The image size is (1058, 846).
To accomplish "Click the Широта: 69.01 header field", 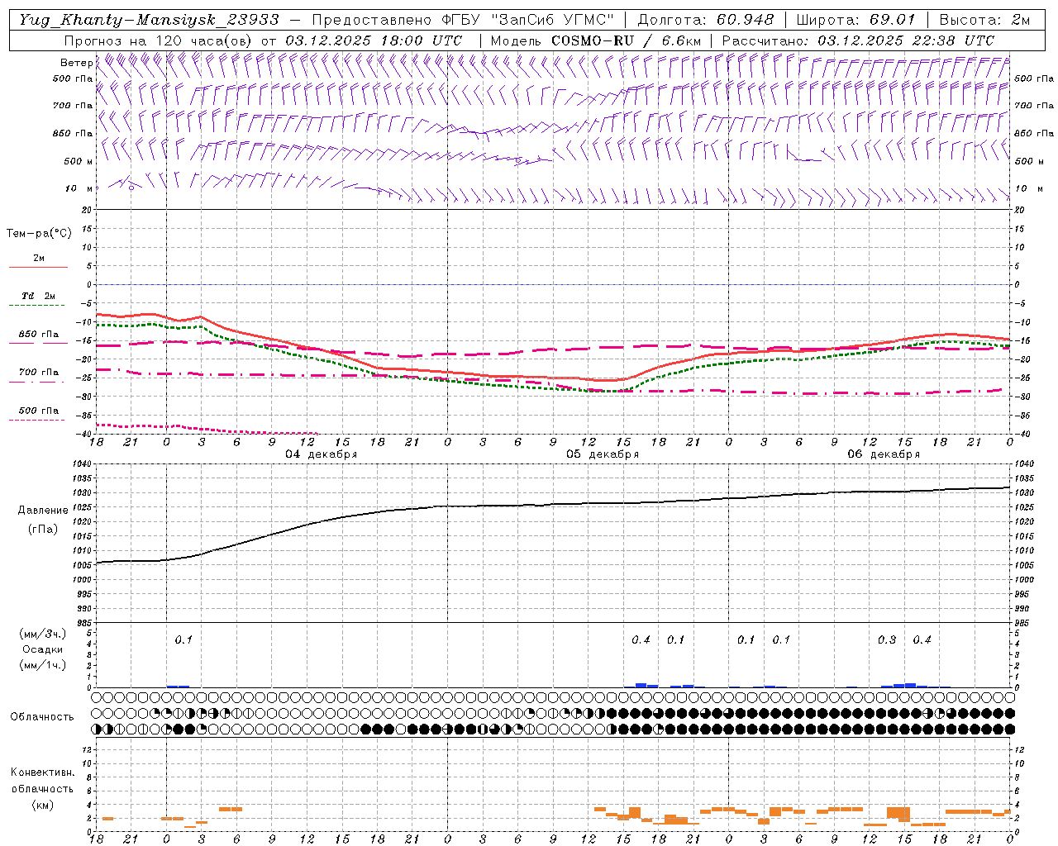I will (855, 20).
